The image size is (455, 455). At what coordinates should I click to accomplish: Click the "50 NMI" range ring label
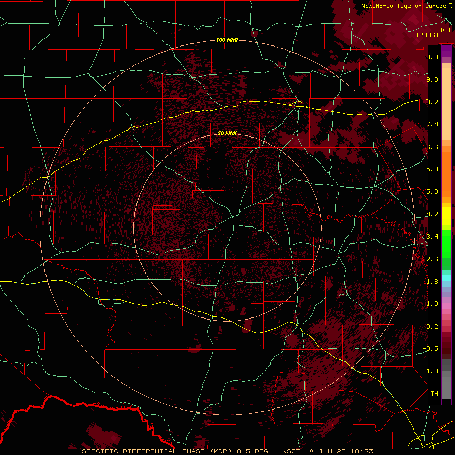[227, 134]
